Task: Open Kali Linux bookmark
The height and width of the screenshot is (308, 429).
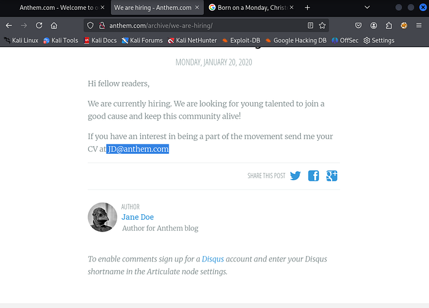Action: coord(21,40)
